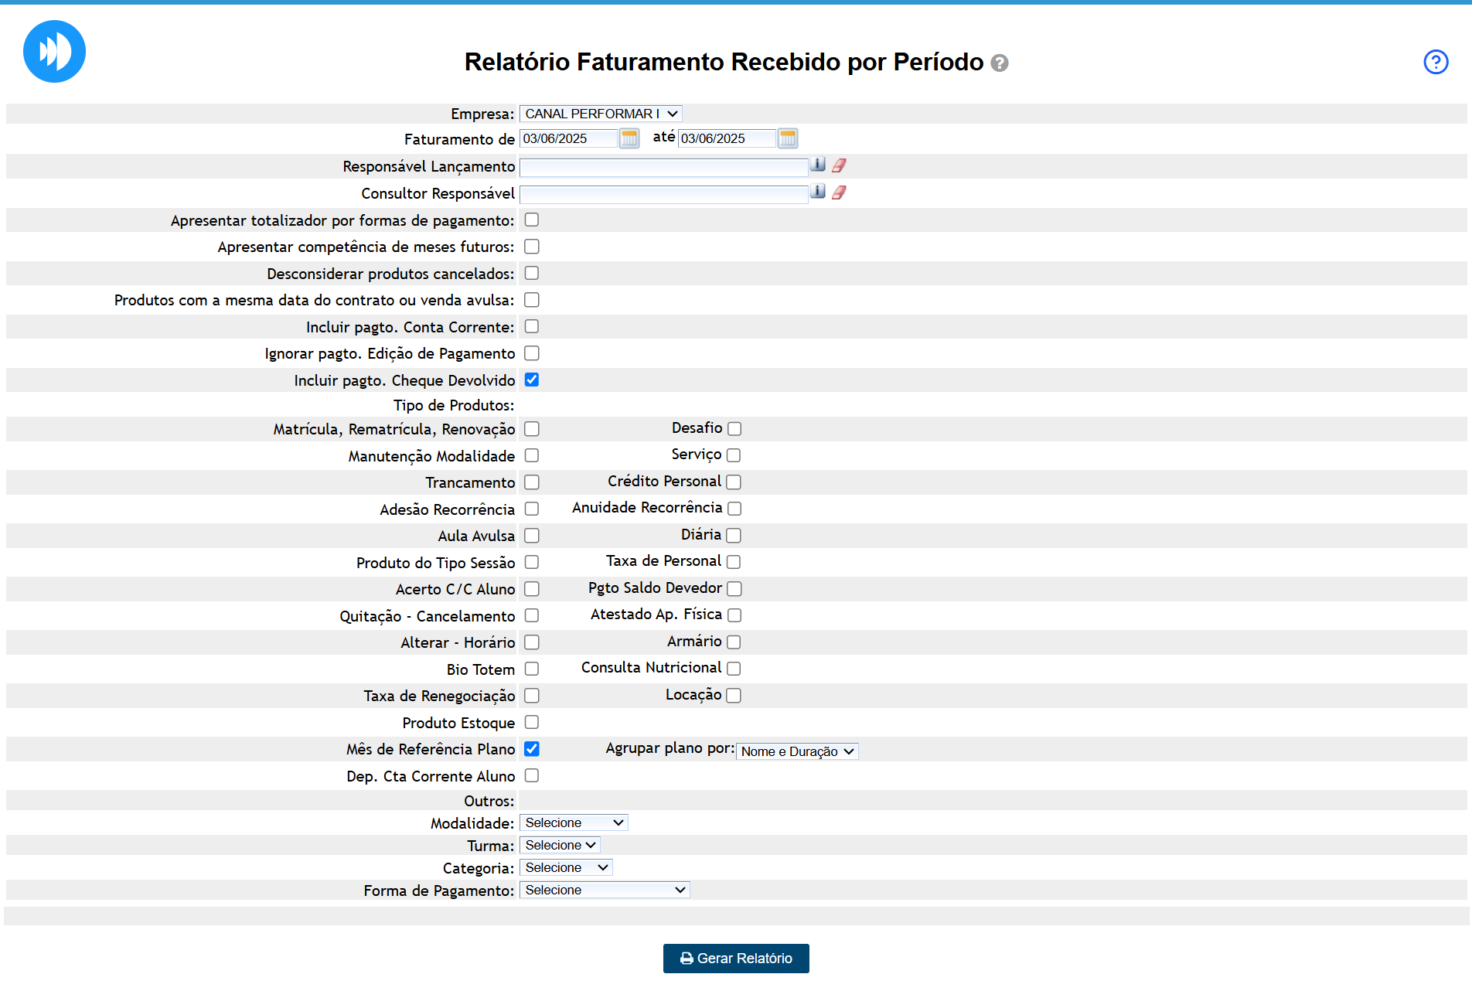
Task: Open the calendar picker for Faturamento start date
Action: pyautogui.click(x=629, y=138)
